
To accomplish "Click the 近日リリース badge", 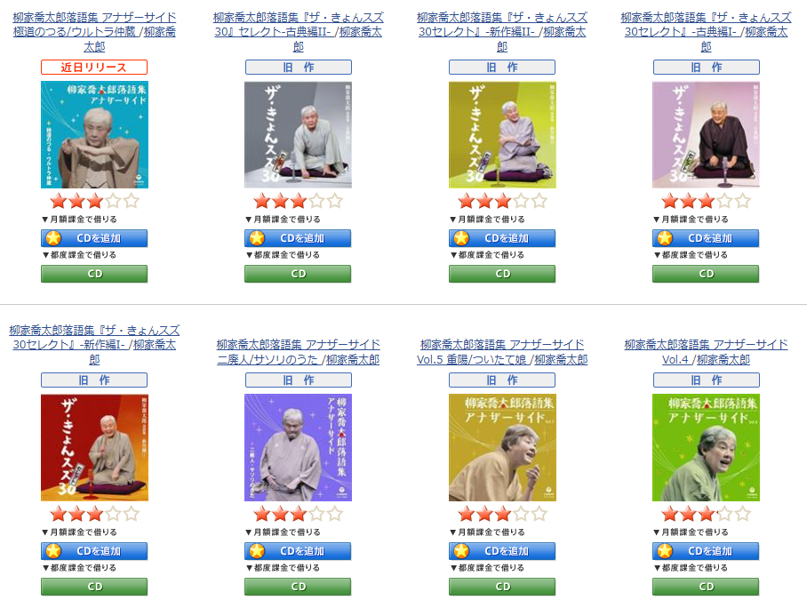I will pos(94,68).
